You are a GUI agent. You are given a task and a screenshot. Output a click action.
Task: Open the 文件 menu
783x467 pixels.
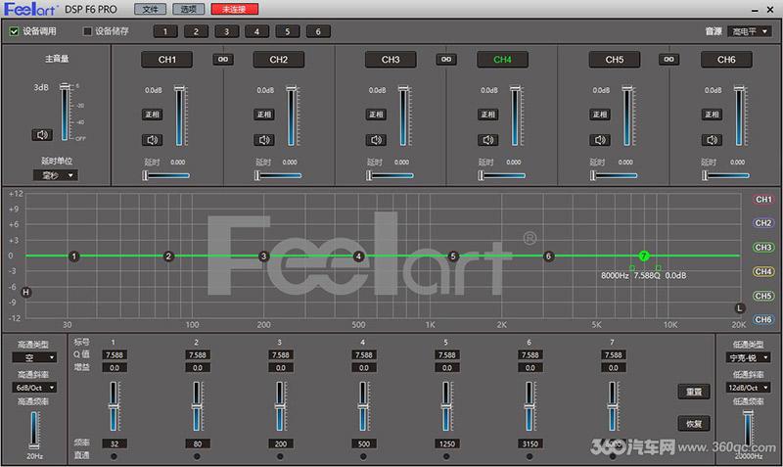click(151, 9)
